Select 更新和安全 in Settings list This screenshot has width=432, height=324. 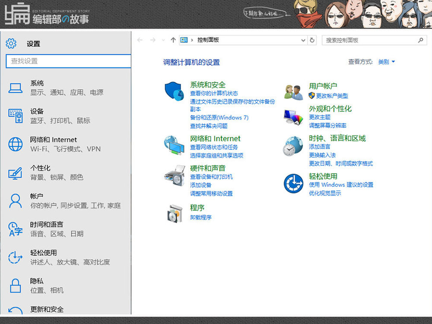click(x=47, y=309)
